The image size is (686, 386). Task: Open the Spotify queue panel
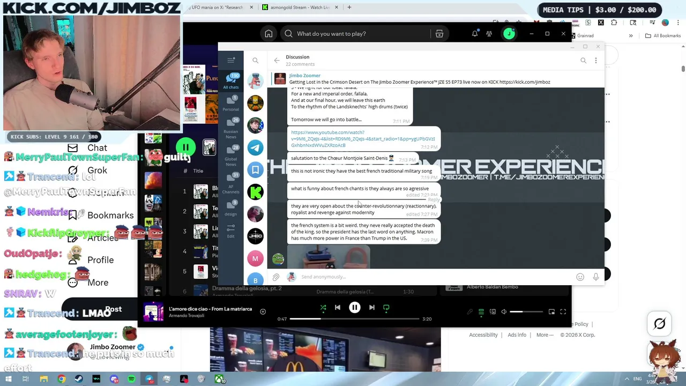tap(481, 311)
